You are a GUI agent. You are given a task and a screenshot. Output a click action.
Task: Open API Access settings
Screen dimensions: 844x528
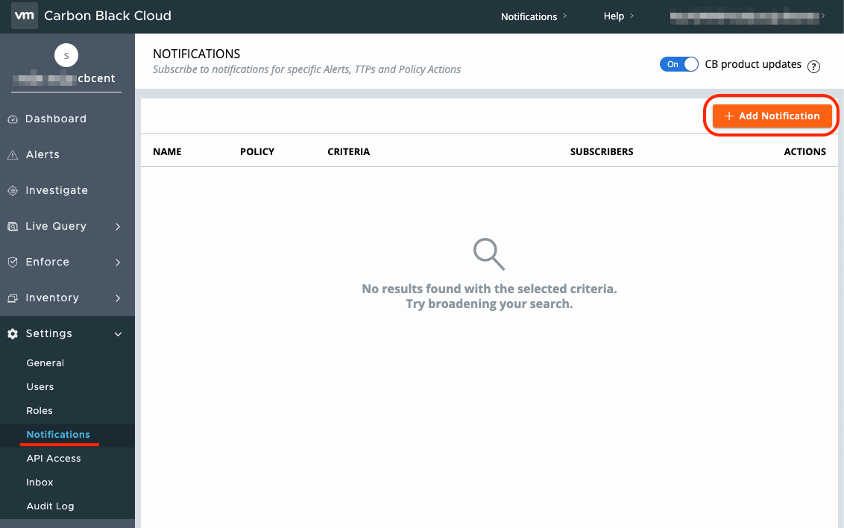point(53,459)
